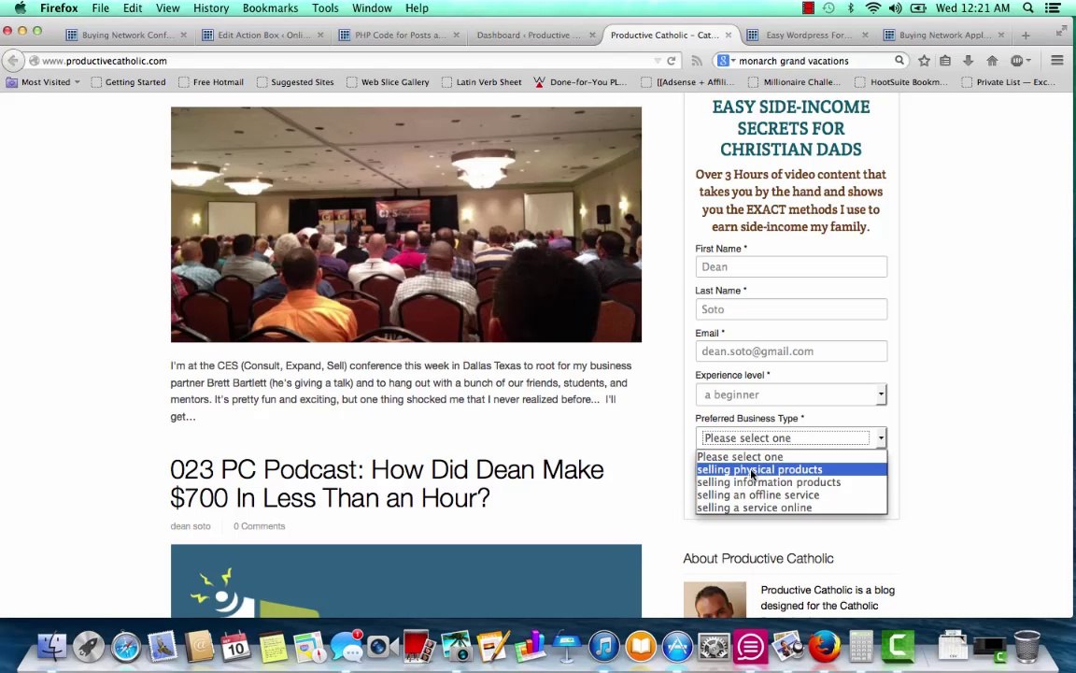Viewport: 1076px width, 673px height.
Task: Open the History menu
Action: coord(211,8)
